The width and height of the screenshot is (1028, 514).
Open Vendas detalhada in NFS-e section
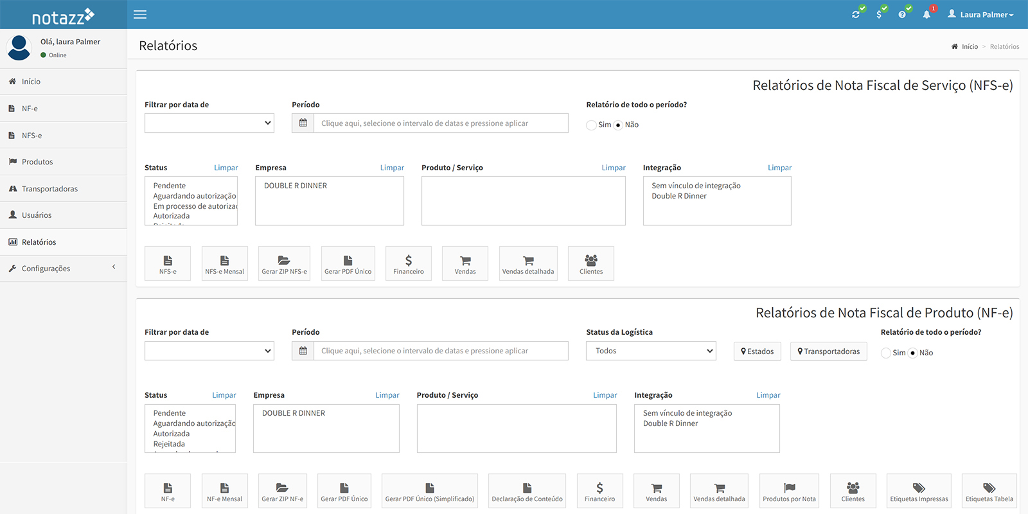click(x=528, y=263)
